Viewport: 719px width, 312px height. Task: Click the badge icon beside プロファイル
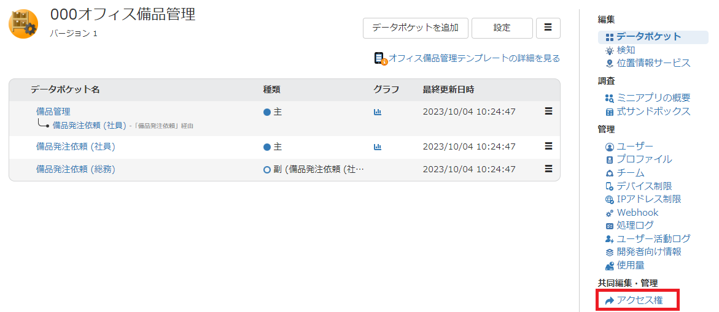pos(610,160)
